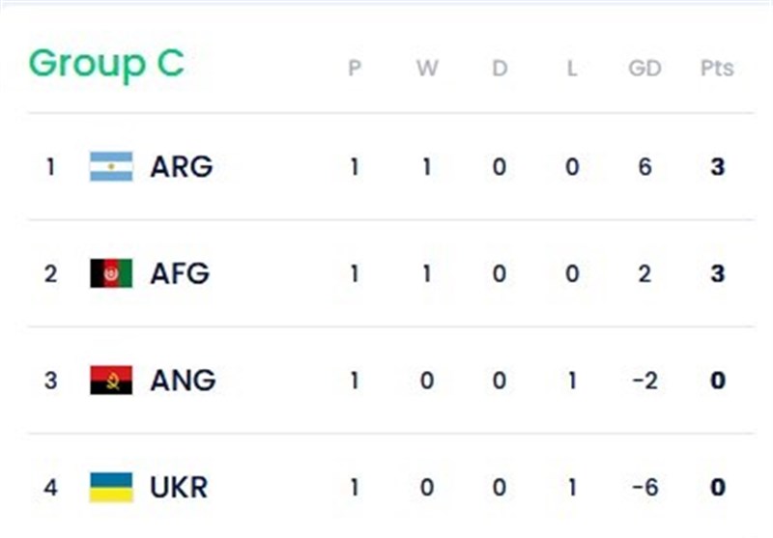This screenshot has height=538, width=773.
Task: Click the Argentina flag icon
Action: pyautogui.click(x=111, y=167)
